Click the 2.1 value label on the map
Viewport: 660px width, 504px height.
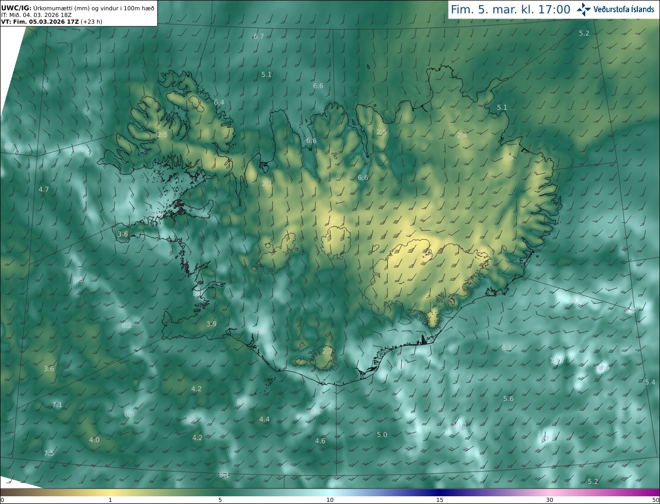pyautogui.click(x=267, y=183)
